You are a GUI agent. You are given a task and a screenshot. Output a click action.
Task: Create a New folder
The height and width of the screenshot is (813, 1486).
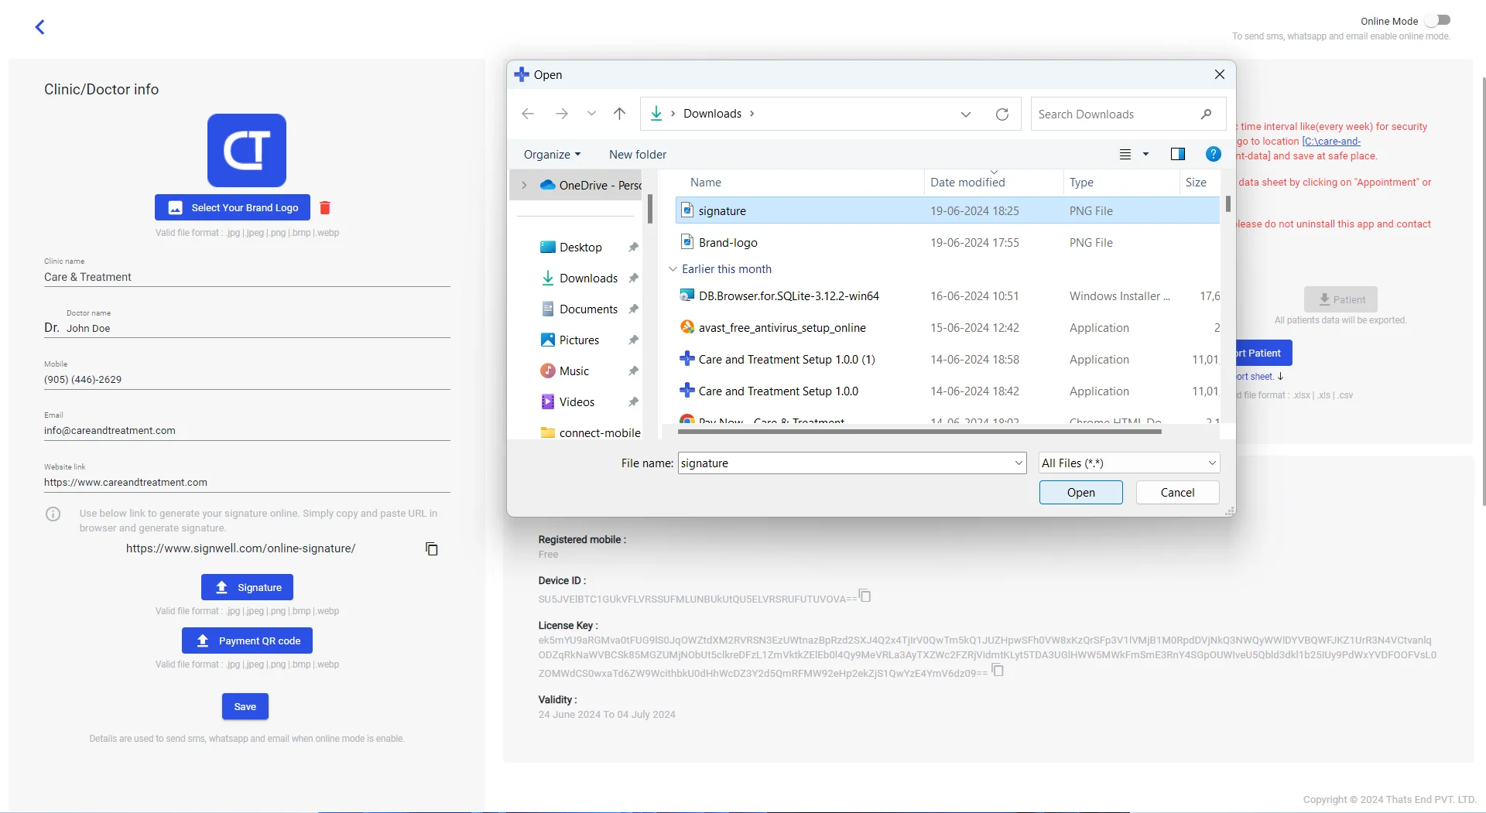point(637,155)
